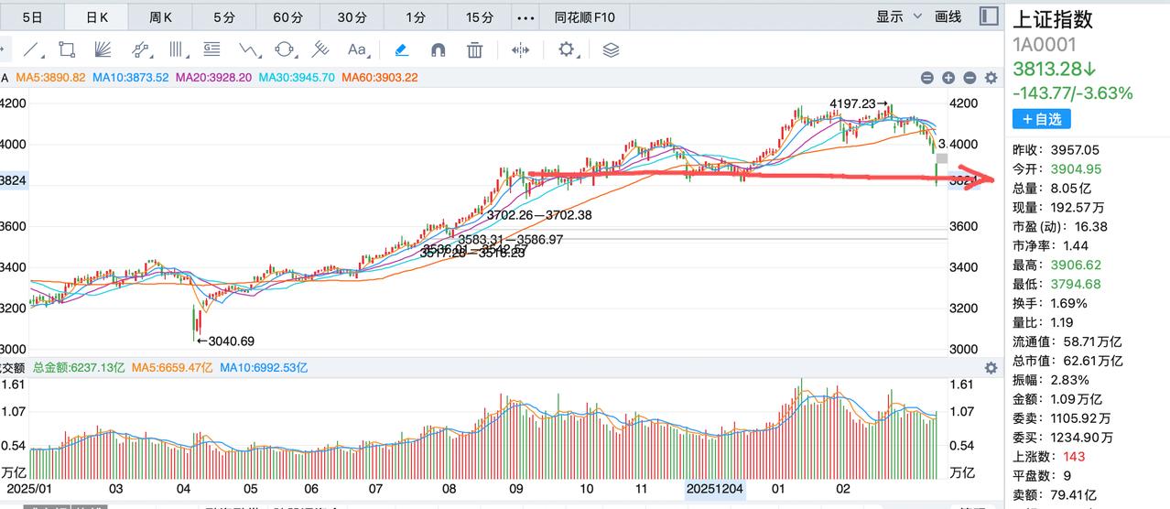Click the MA60:3903.22 indicator label
The image size is (1170, 509).
pos(380,78)
